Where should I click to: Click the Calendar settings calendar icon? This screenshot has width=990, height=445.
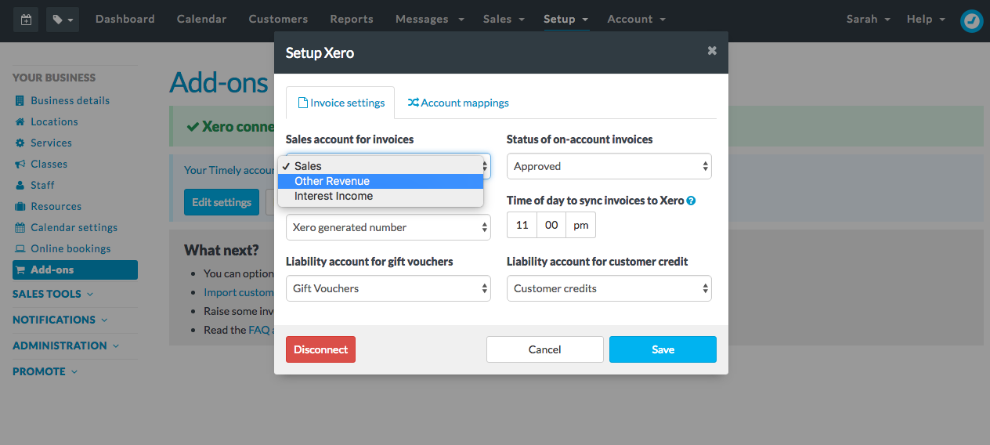coord(20,227)
